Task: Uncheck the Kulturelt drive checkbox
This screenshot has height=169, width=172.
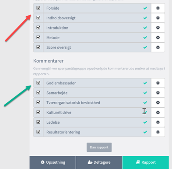Action: (39, 112)
